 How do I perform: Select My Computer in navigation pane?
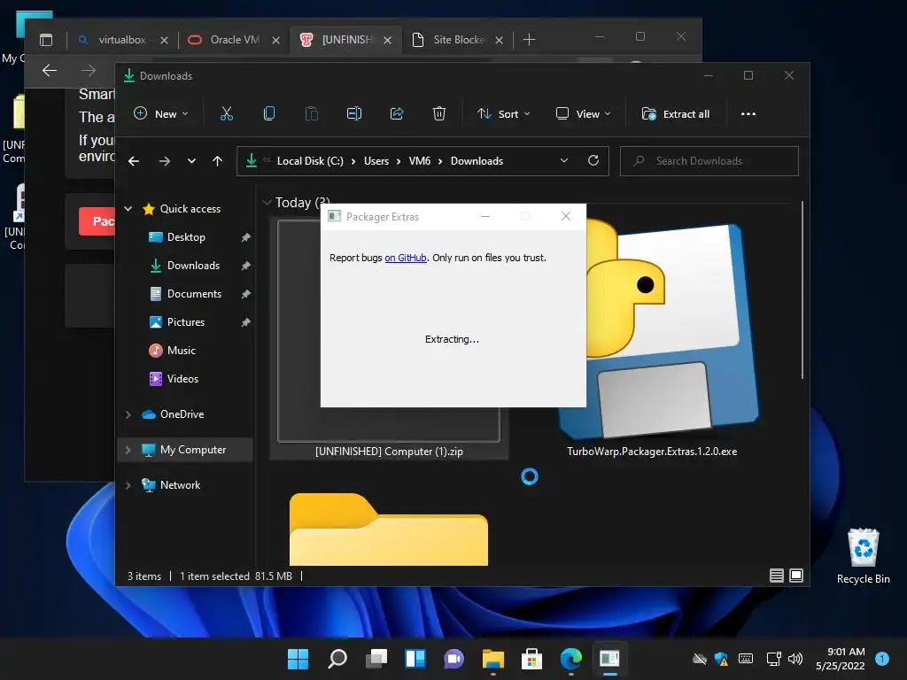point(192,450)
